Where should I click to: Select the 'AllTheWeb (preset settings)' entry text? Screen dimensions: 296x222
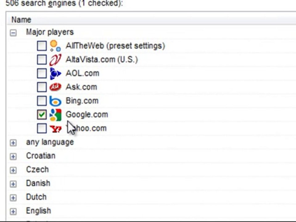coord(115,46)
